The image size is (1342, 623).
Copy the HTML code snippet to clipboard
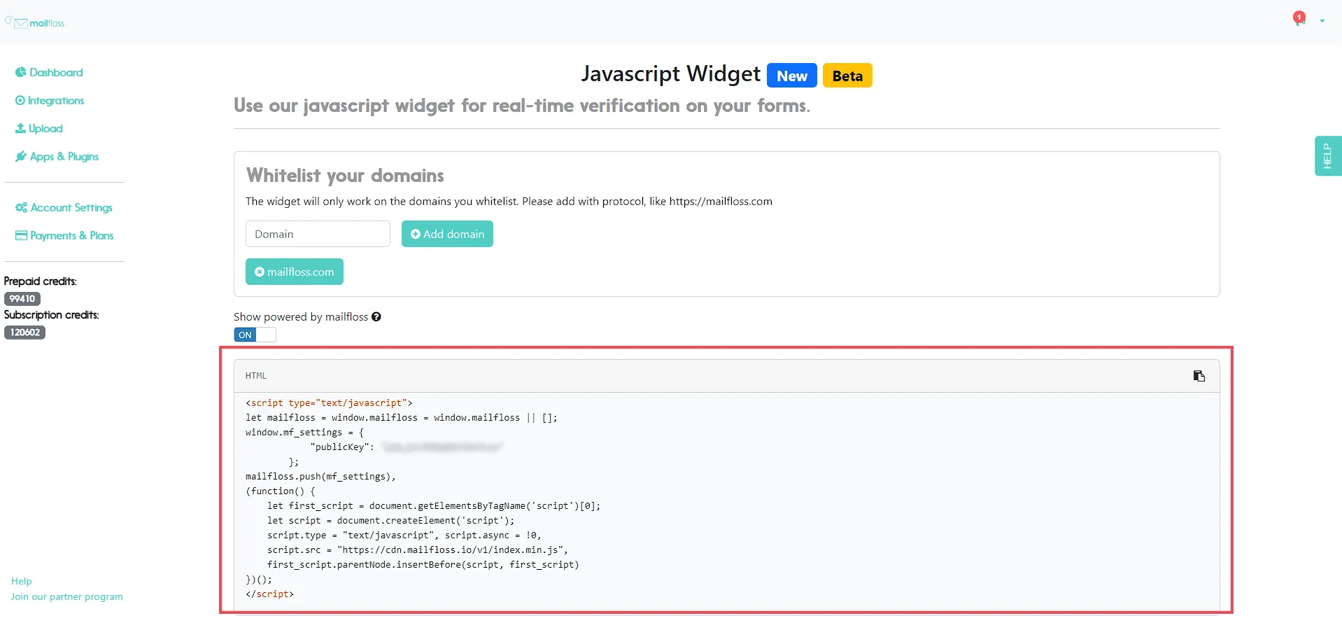point(1199,376)
